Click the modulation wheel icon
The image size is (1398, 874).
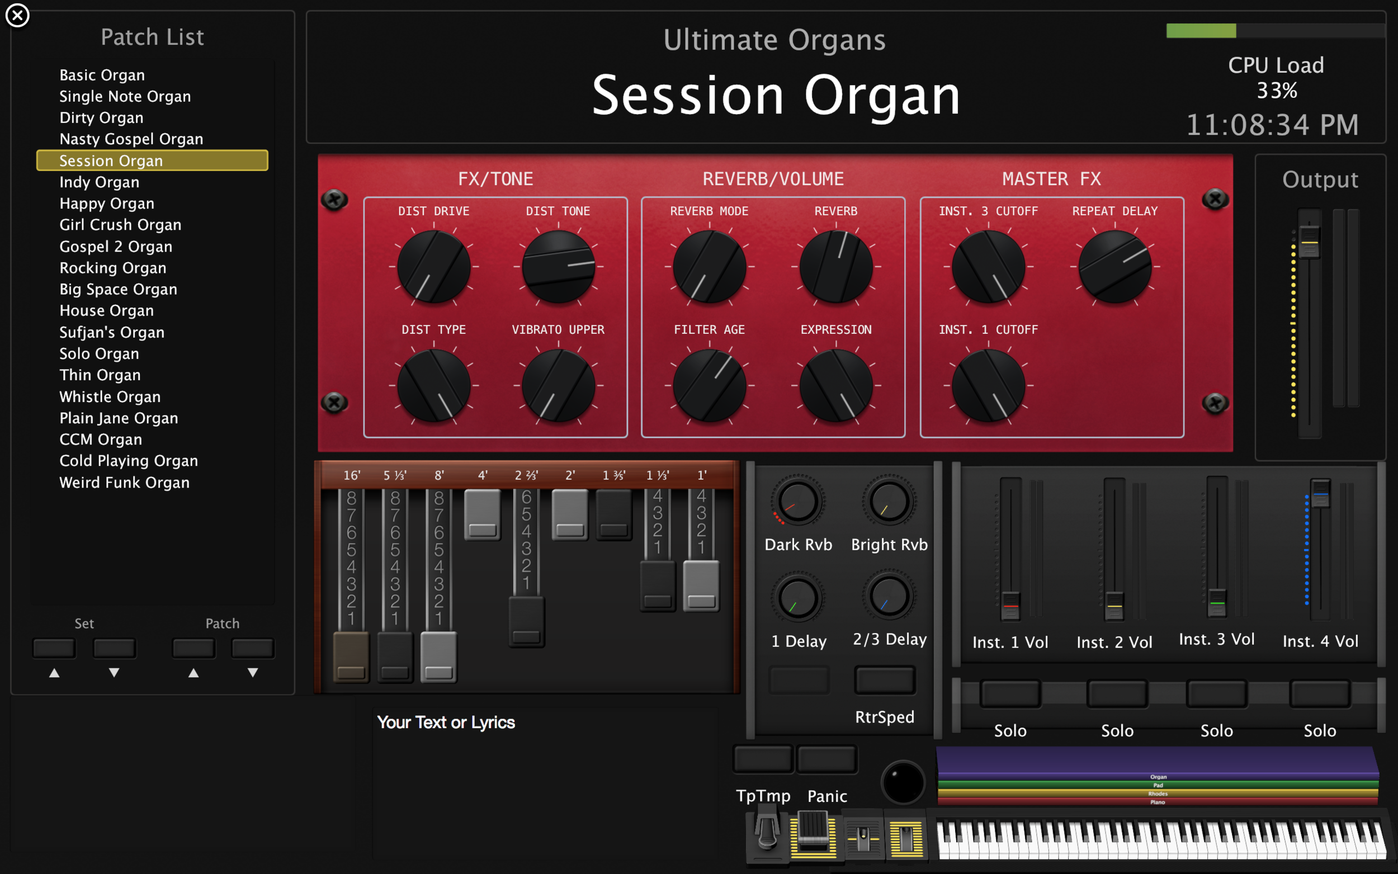coord(905,838)
